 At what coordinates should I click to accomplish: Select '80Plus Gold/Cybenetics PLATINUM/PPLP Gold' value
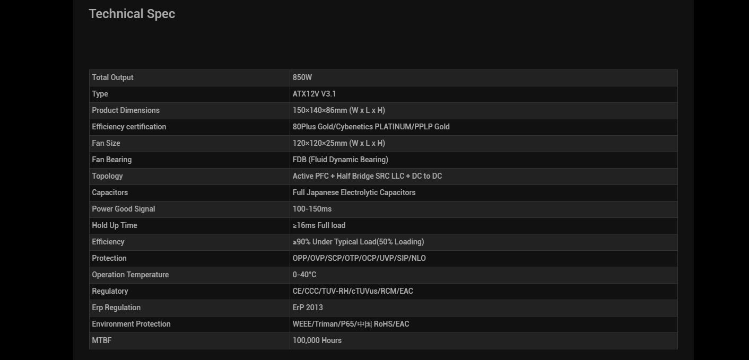coord(371,127)
